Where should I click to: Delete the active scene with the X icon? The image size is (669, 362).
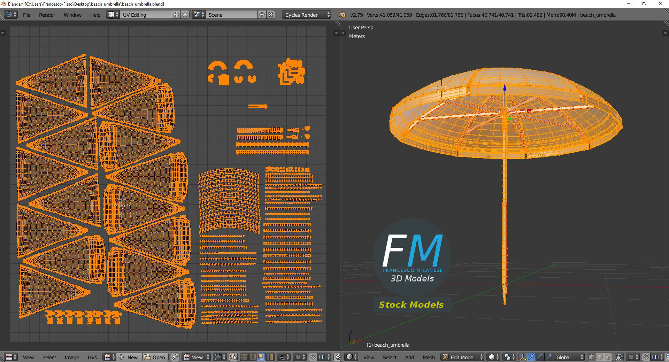(271, 15)
